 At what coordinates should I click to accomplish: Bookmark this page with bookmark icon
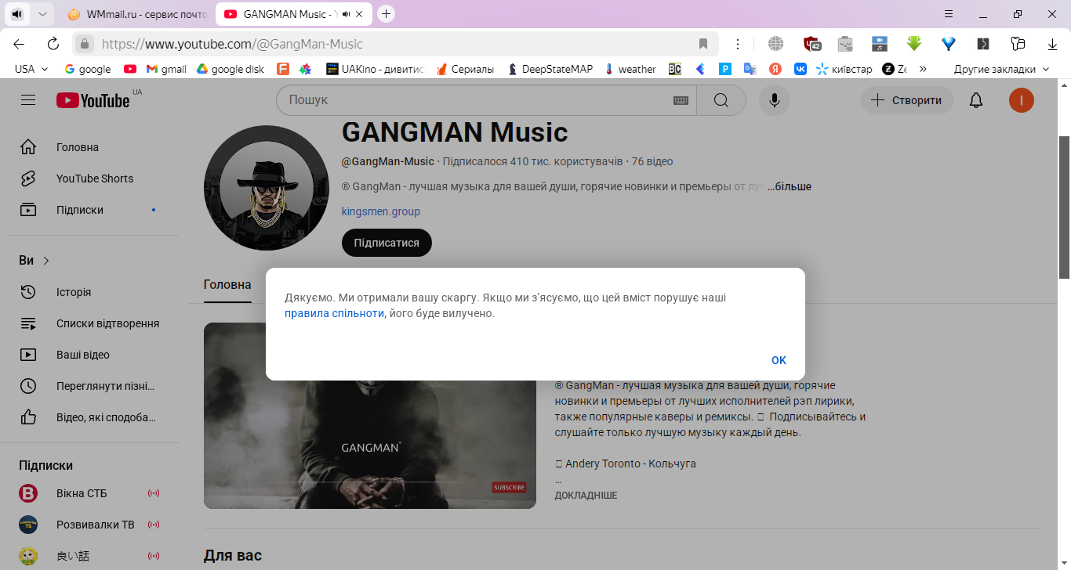(703, 44)
